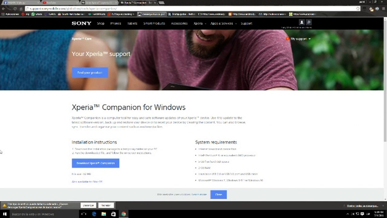The image size is (387, 218).
Task: Launch Microsoft Edge from the taskbar
Action: coord(94,214)
